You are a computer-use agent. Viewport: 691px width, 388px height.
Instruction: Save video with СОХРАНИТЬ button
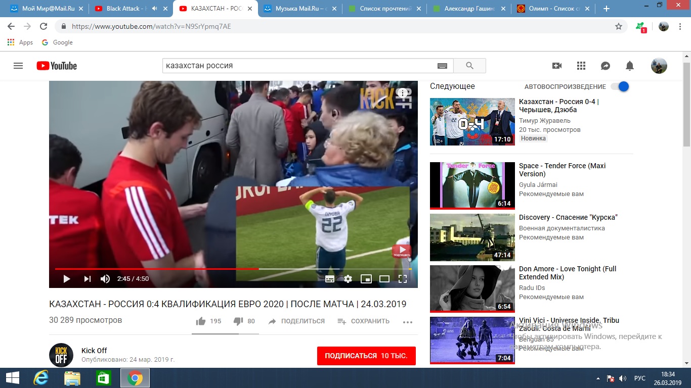tap(363, 321)
